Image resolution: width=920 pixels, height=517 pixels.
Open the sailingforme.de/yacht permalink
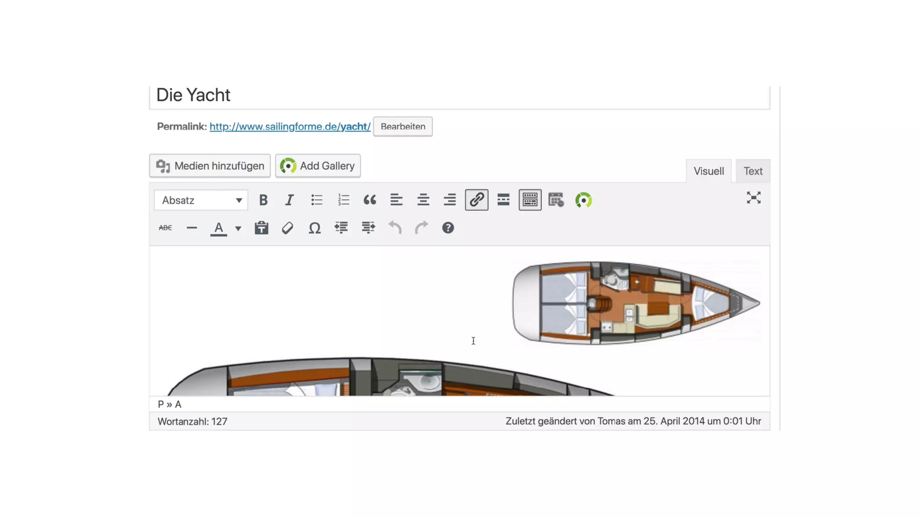point(290,127)
